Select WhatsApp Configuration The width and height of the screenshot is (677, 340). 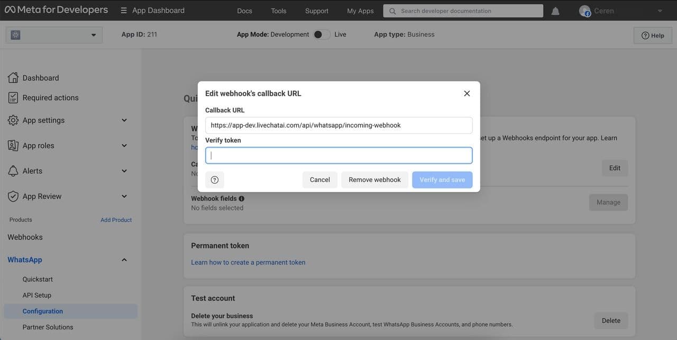70,311
